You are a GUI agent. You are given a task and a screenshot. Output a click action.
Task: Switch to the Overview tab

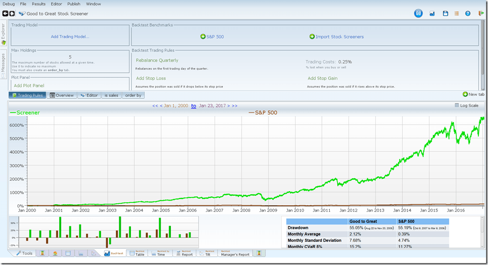(62, 95)
